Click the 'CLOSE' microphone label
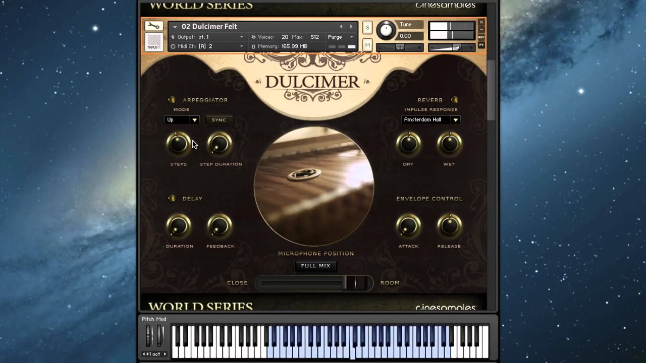This screenshot has height=363, width=646. (237, 283)
